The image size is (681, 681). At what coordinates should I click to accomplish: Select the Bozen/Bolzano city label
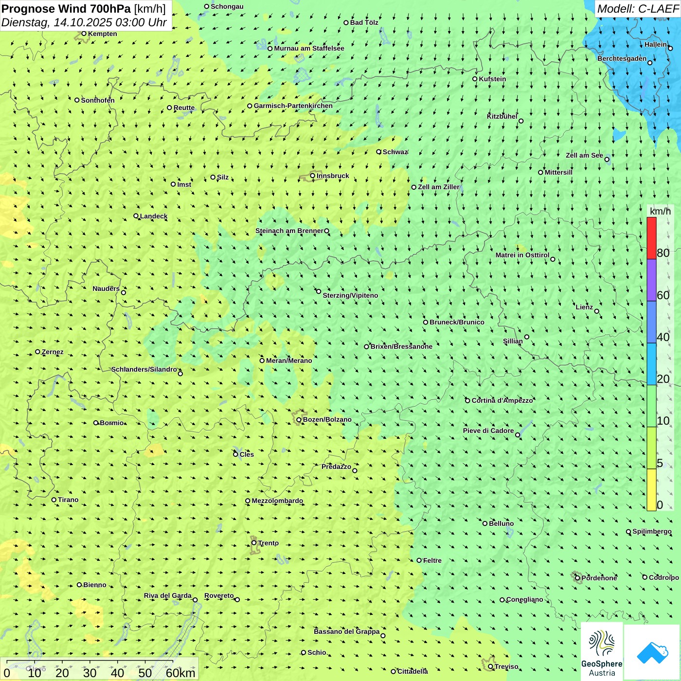(327, 419)
